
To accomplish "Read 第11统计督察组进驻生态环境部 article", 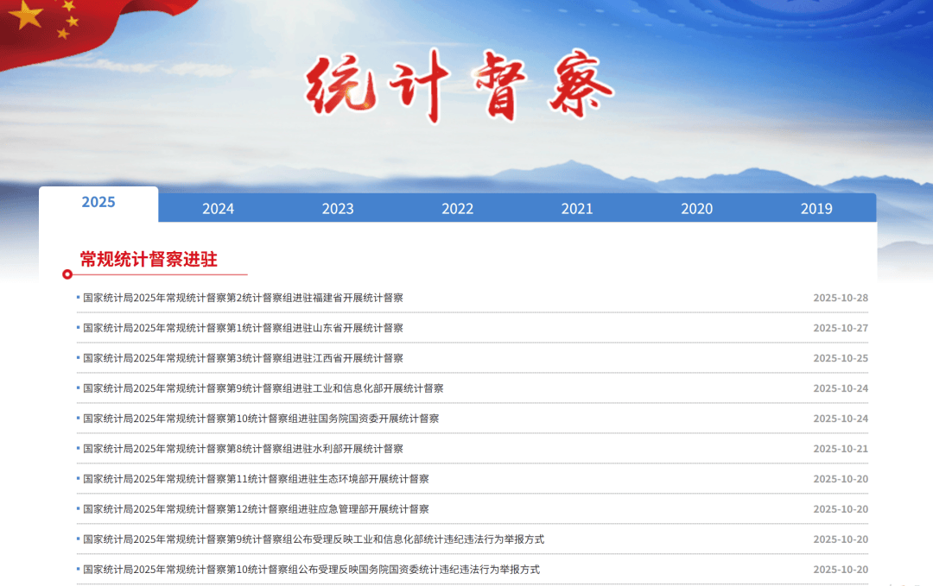I will coord(256,479).
